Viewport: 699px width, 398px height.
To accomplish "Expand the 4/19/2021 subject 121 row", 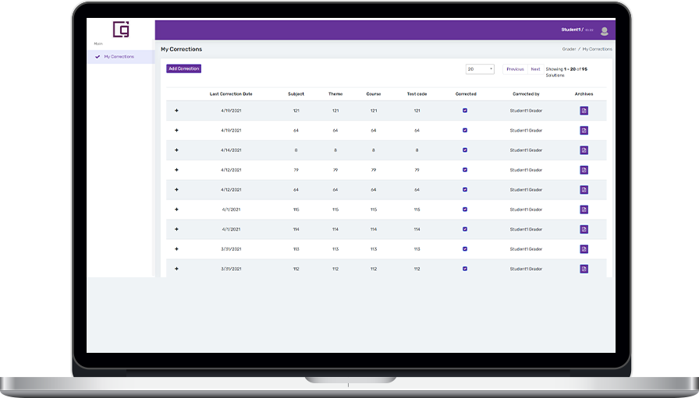I will pos(176,111).
